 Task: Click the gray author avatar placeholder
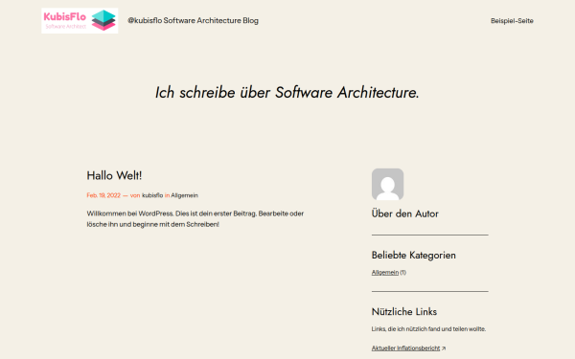coord(387,184)
